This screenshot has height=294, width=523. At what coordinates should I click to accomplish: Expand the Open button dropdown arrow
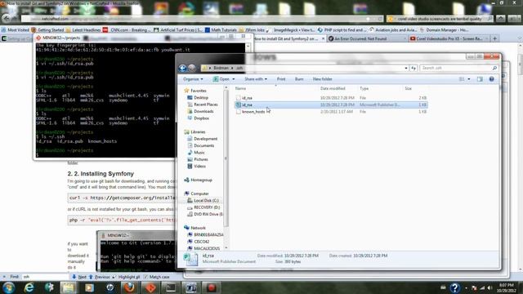coord(234,79)
